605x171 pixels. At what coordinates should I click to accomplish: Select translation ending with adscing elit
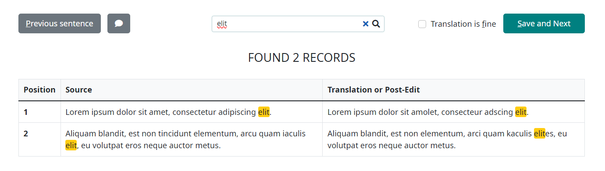coord(428,112)
